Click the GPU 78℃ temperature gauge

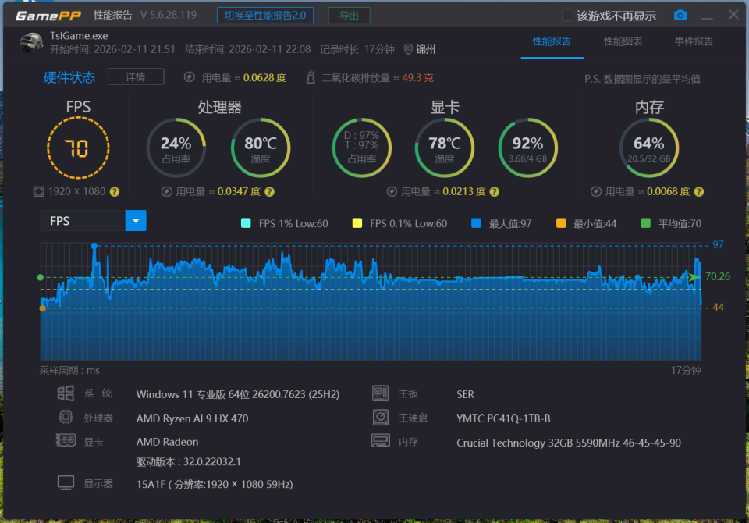click(x=445, y=148)
